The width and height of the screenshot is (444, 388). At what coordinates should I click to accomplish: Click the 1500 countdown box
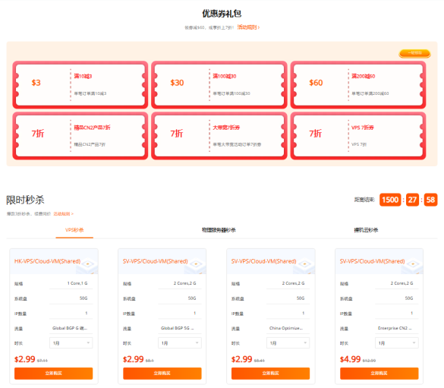(x=390, y=200)
